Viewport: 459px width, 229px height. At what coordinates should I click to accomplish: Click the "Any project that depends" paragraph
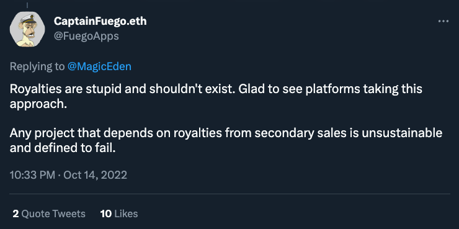226,140
